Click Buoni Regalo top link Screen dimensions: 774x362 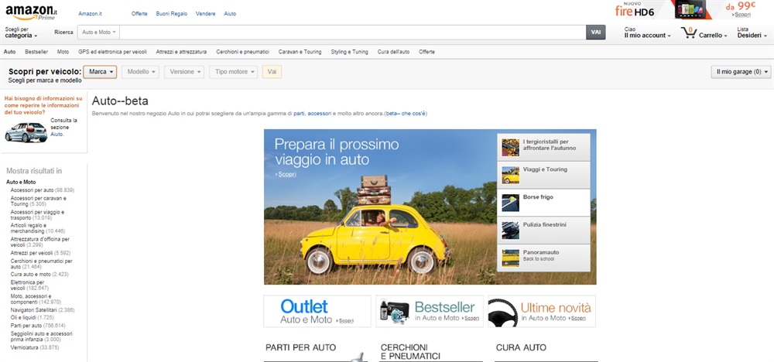[x=171, y=14]
